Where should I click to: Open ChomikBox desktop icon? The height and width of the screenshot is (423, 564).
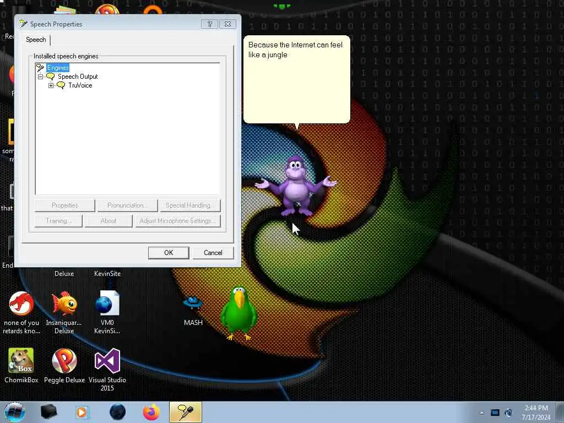pos(21,366)
